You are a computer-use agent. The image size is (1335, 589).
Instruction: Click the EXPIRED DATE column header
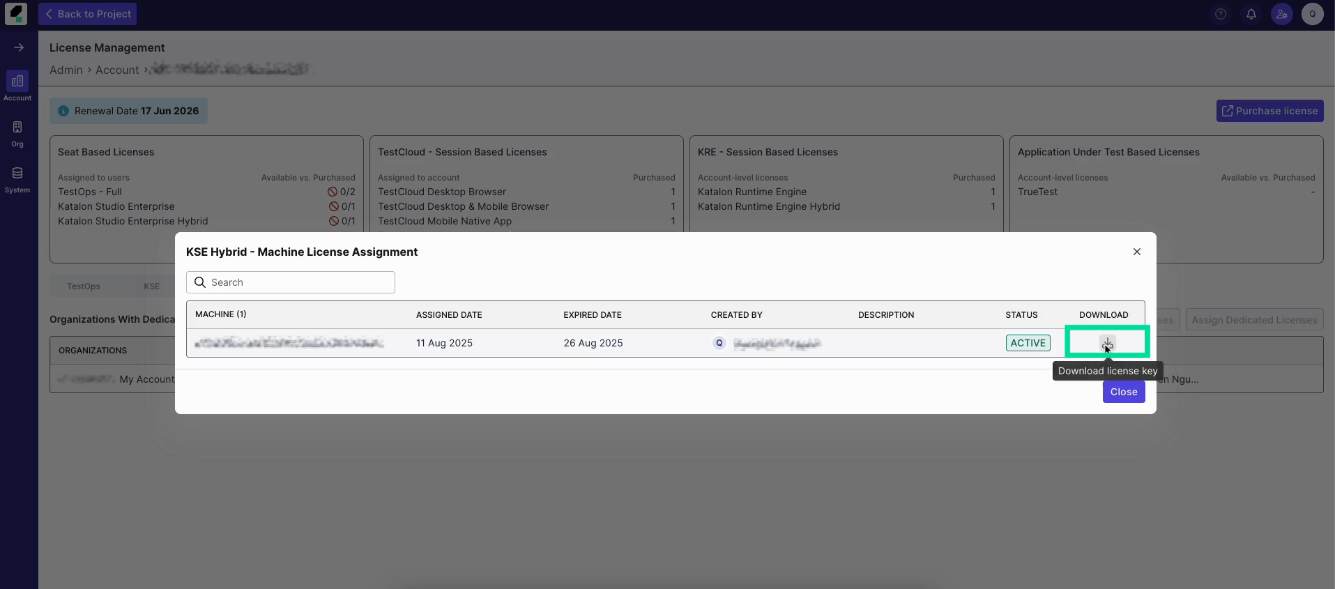593,315
